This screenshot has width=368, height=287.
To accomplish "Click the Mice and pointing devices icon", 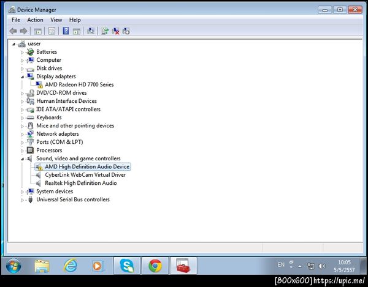I will tap(30, 125).
